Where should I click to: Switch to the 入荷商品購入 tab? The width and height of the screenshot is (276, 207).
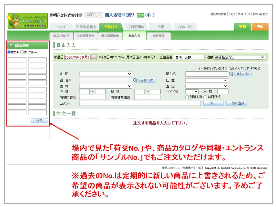click(x=86, y=27)
